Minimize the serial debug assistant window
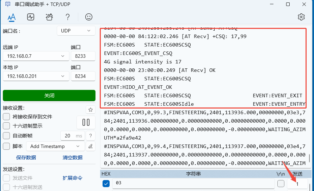 point(272,4)
